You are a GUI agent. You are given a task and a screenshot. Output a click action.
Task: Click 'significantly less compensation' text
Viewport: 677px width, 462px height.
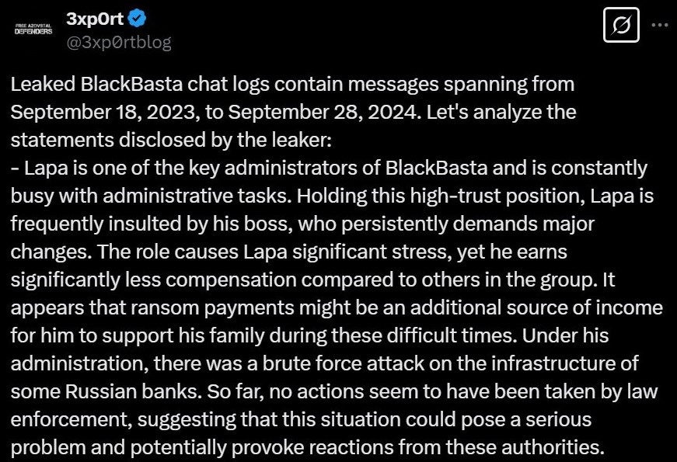click(153, 280)
